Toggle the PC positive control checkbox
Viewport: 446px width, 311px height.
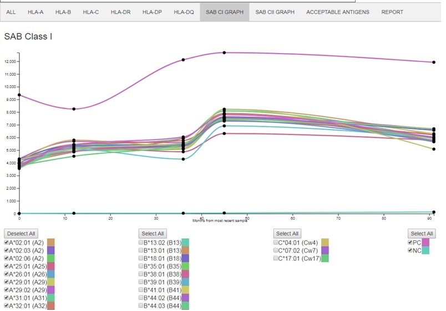[x=410, y=242]
